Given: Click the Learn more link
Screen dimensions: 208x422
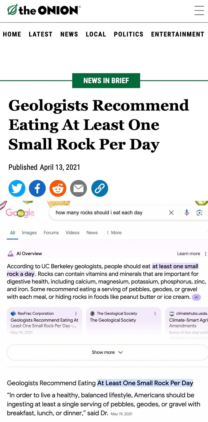Looking at the screenshot, I should (x=188, y=253).
